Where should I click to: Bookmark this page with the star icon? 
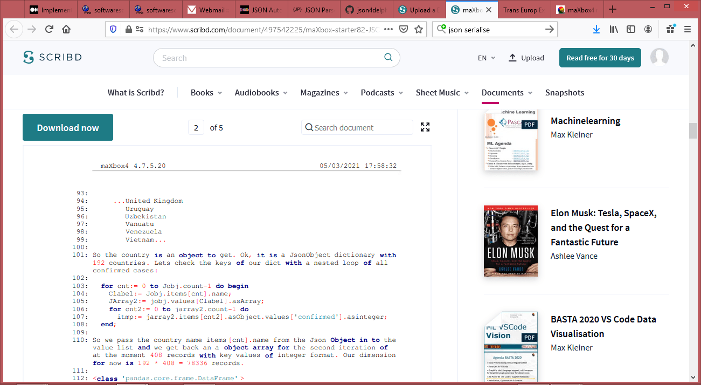pos(418,29)
